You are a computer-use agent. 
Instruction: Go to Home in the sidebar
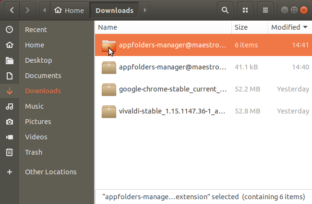click(x=35, y=45)
